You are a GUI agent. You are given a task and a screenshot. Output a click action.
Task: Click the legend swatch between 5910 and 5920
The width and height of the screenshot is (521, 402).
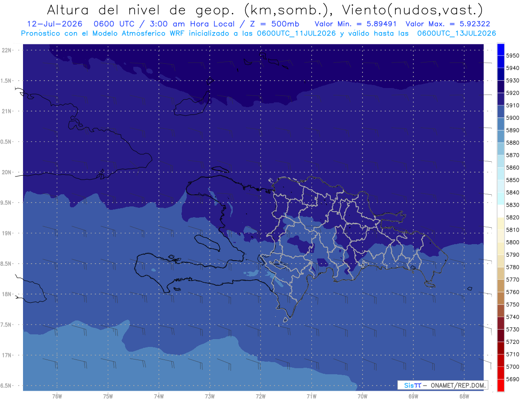(x=501, y=99)
